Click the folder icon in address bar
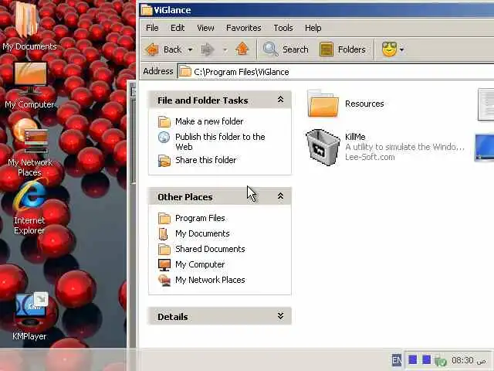The image size is (494, 371). pos(185,72)
